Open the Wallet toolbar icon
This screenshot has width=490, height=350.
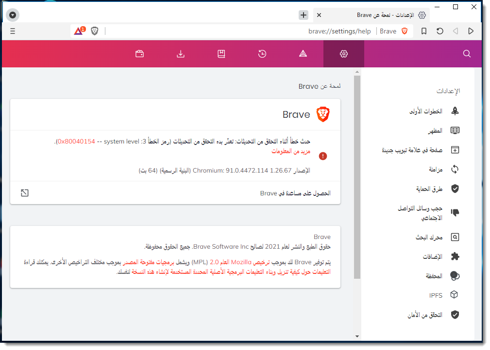[x=140, y=54]
